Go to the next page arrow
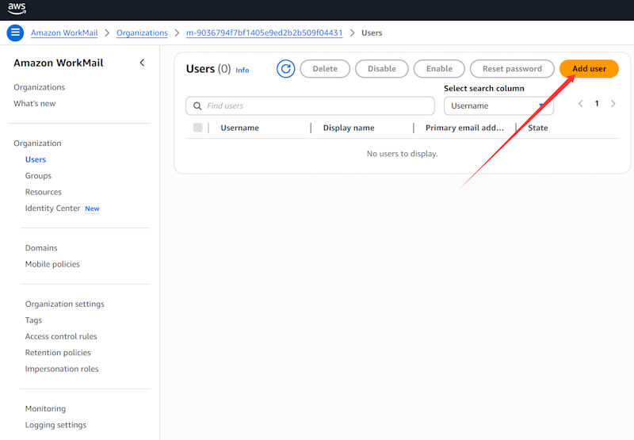This screenshot has width=634, height=440. pos(613,104)
